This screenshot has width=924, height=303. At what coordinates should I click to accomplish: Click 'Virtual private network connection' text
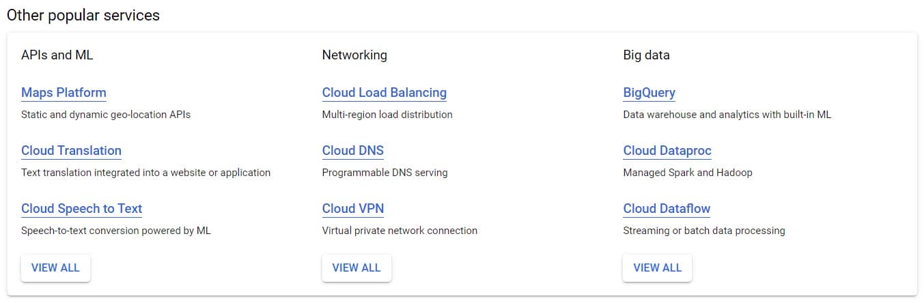[x=400, y=231]
